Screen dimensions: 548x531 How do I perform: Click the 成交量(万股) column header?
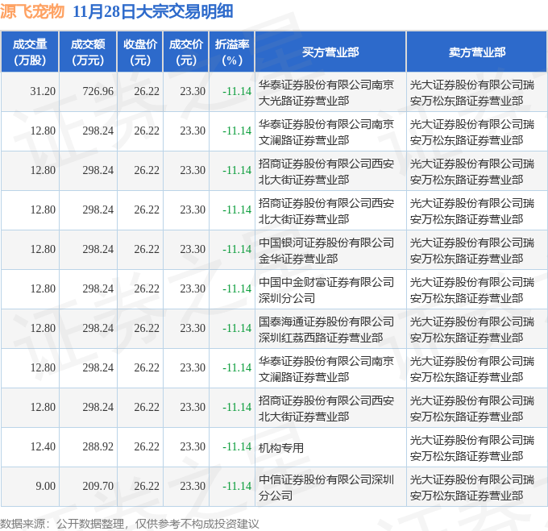point(30,52)
